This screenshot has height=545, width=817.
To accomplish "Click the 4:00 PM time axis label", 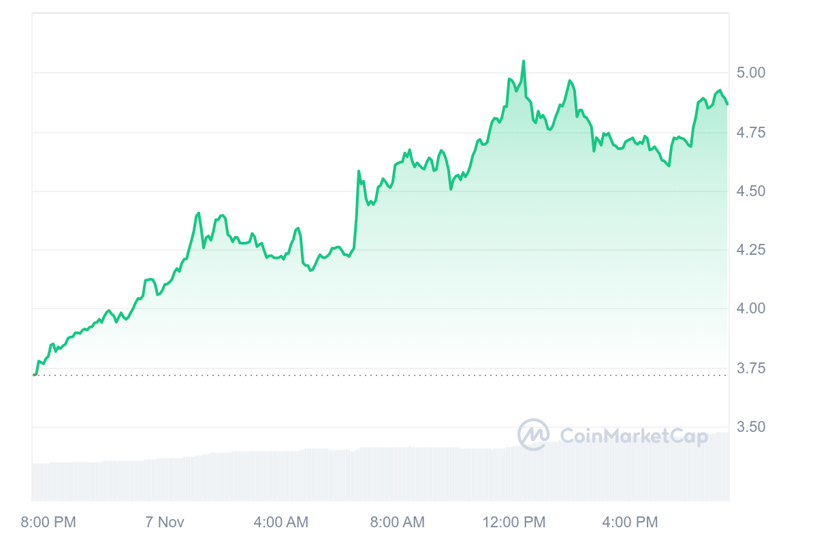I will click(630, 523).
